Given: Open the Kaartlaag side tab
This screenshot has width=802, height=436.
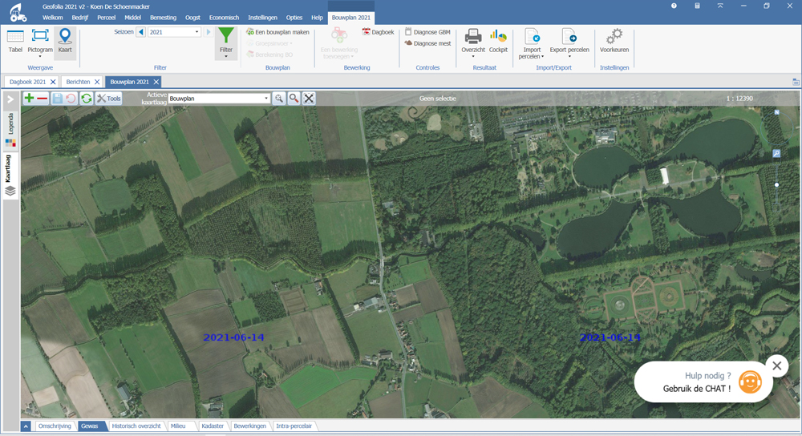Looking at the screenshot, I should [10, 177].
